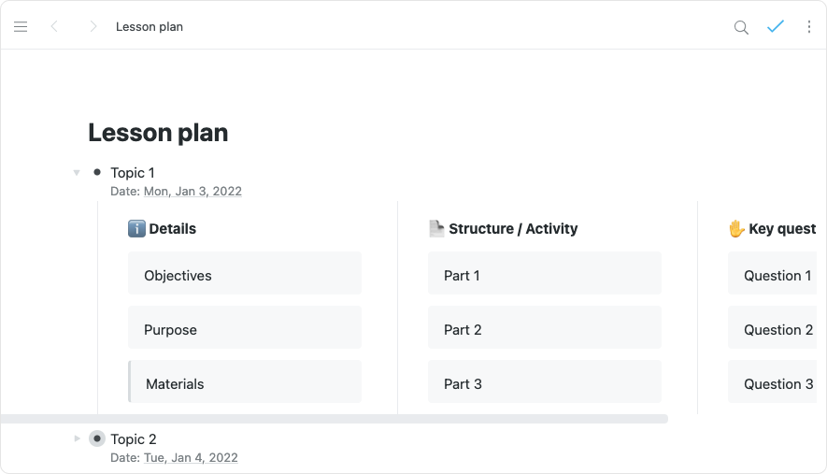Click the blue checkmark icon
The height and width of the screenshot is (474, 827).
pos(775,27)
